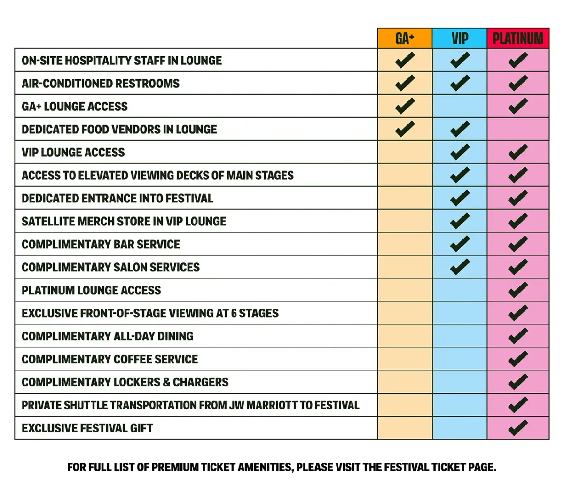Click VIP checkmark for Complimentary Bar Service

[460, 244]
